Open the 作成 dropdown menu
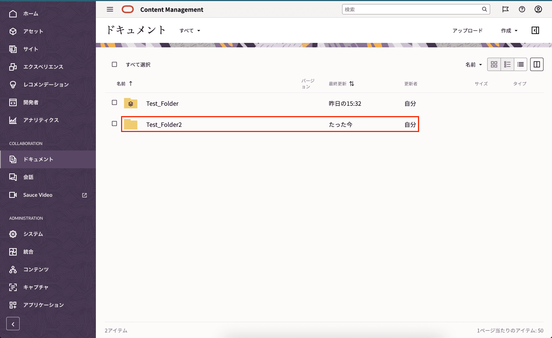The image size is (552, 338). 509,31
